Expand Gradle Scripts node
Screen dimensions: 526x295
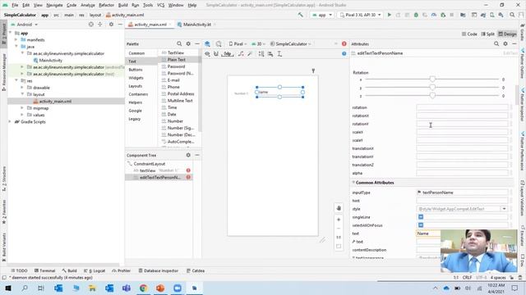pyautogui.click(x=10, y=122)
